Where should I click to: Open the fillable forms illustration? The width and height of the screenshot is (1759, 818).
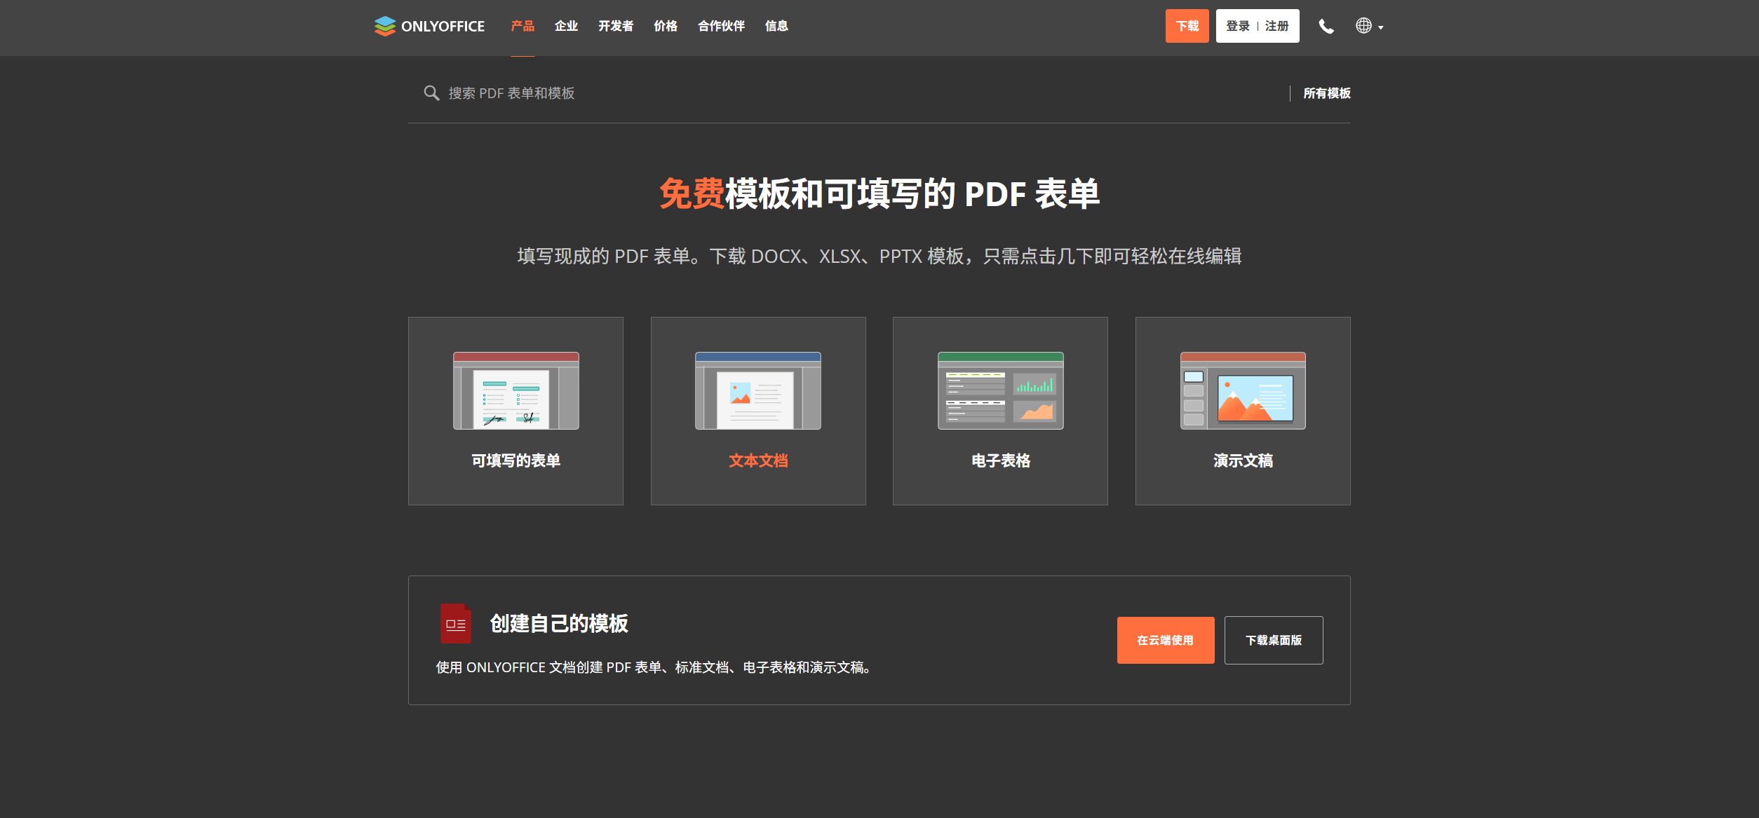click(515, 390)
